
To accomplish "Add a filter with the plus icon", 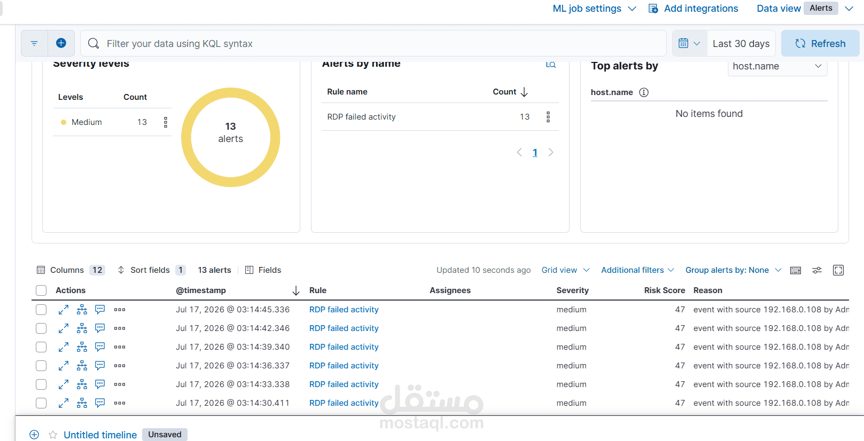I will pyautogui.click(x=61, y=43).
